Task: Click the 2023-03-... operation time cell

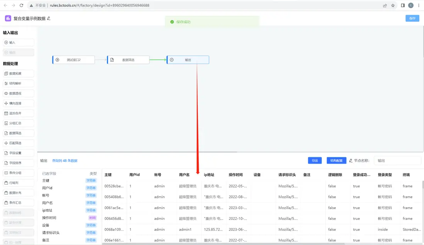Action: (x=238, y=208)
